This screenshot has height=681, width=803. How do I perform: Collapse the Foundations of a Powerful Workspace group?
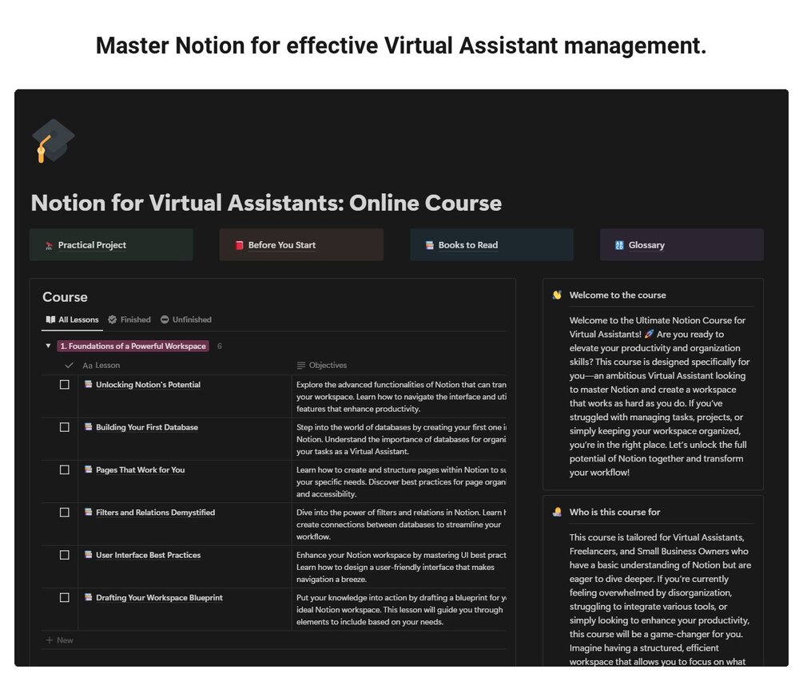(x=48, y=346)
